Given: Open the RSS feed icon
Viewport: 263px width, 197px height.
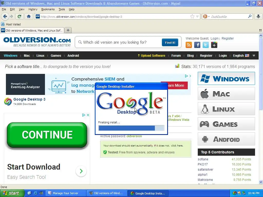Looking at the screenshot, I should [x=189, y=45].
